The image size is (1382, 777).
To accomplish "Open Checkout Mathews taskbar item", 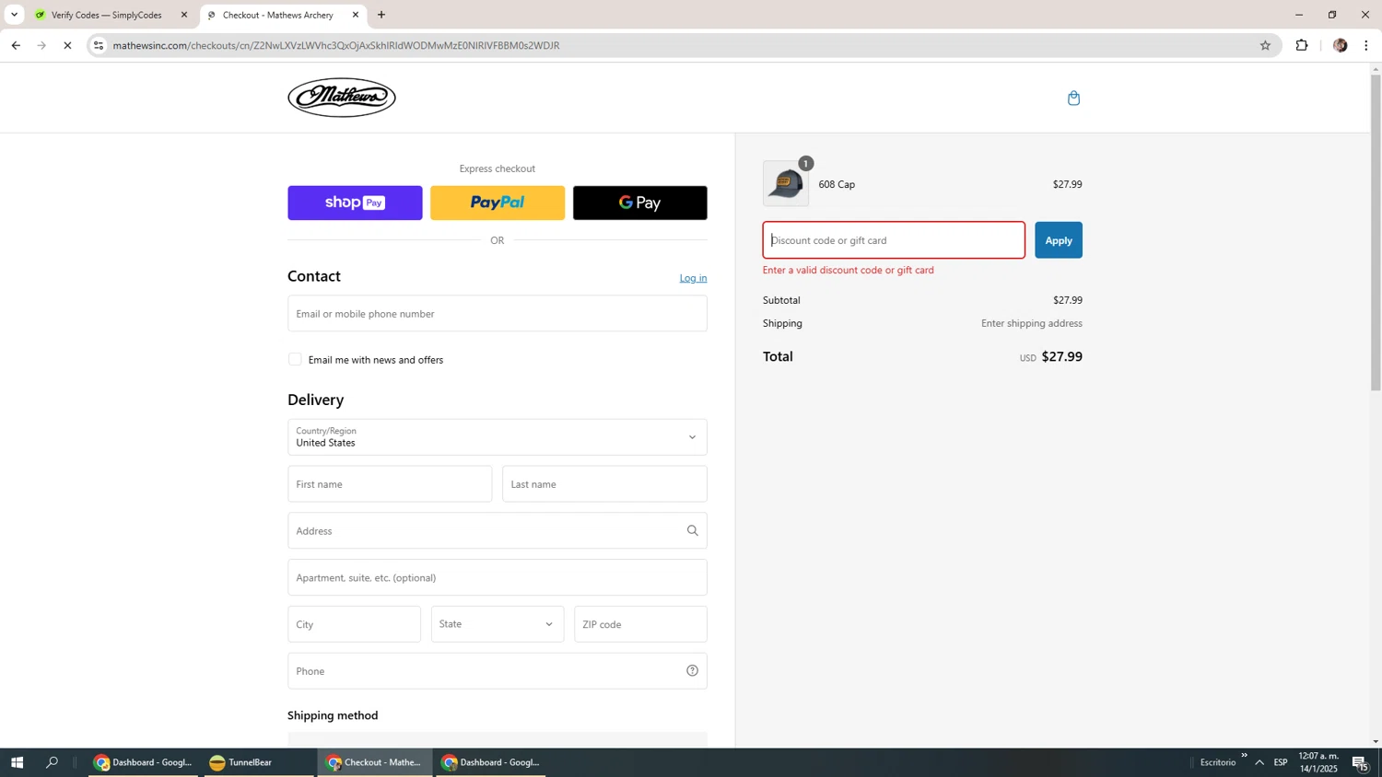I will 375,762.
